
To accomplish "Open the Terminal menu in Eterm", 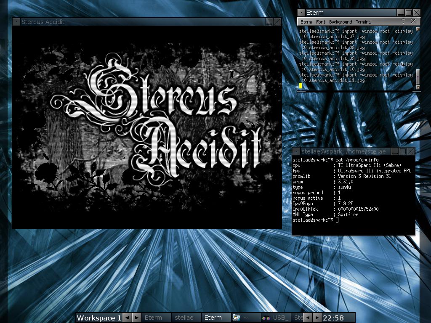I will (364, 22).
